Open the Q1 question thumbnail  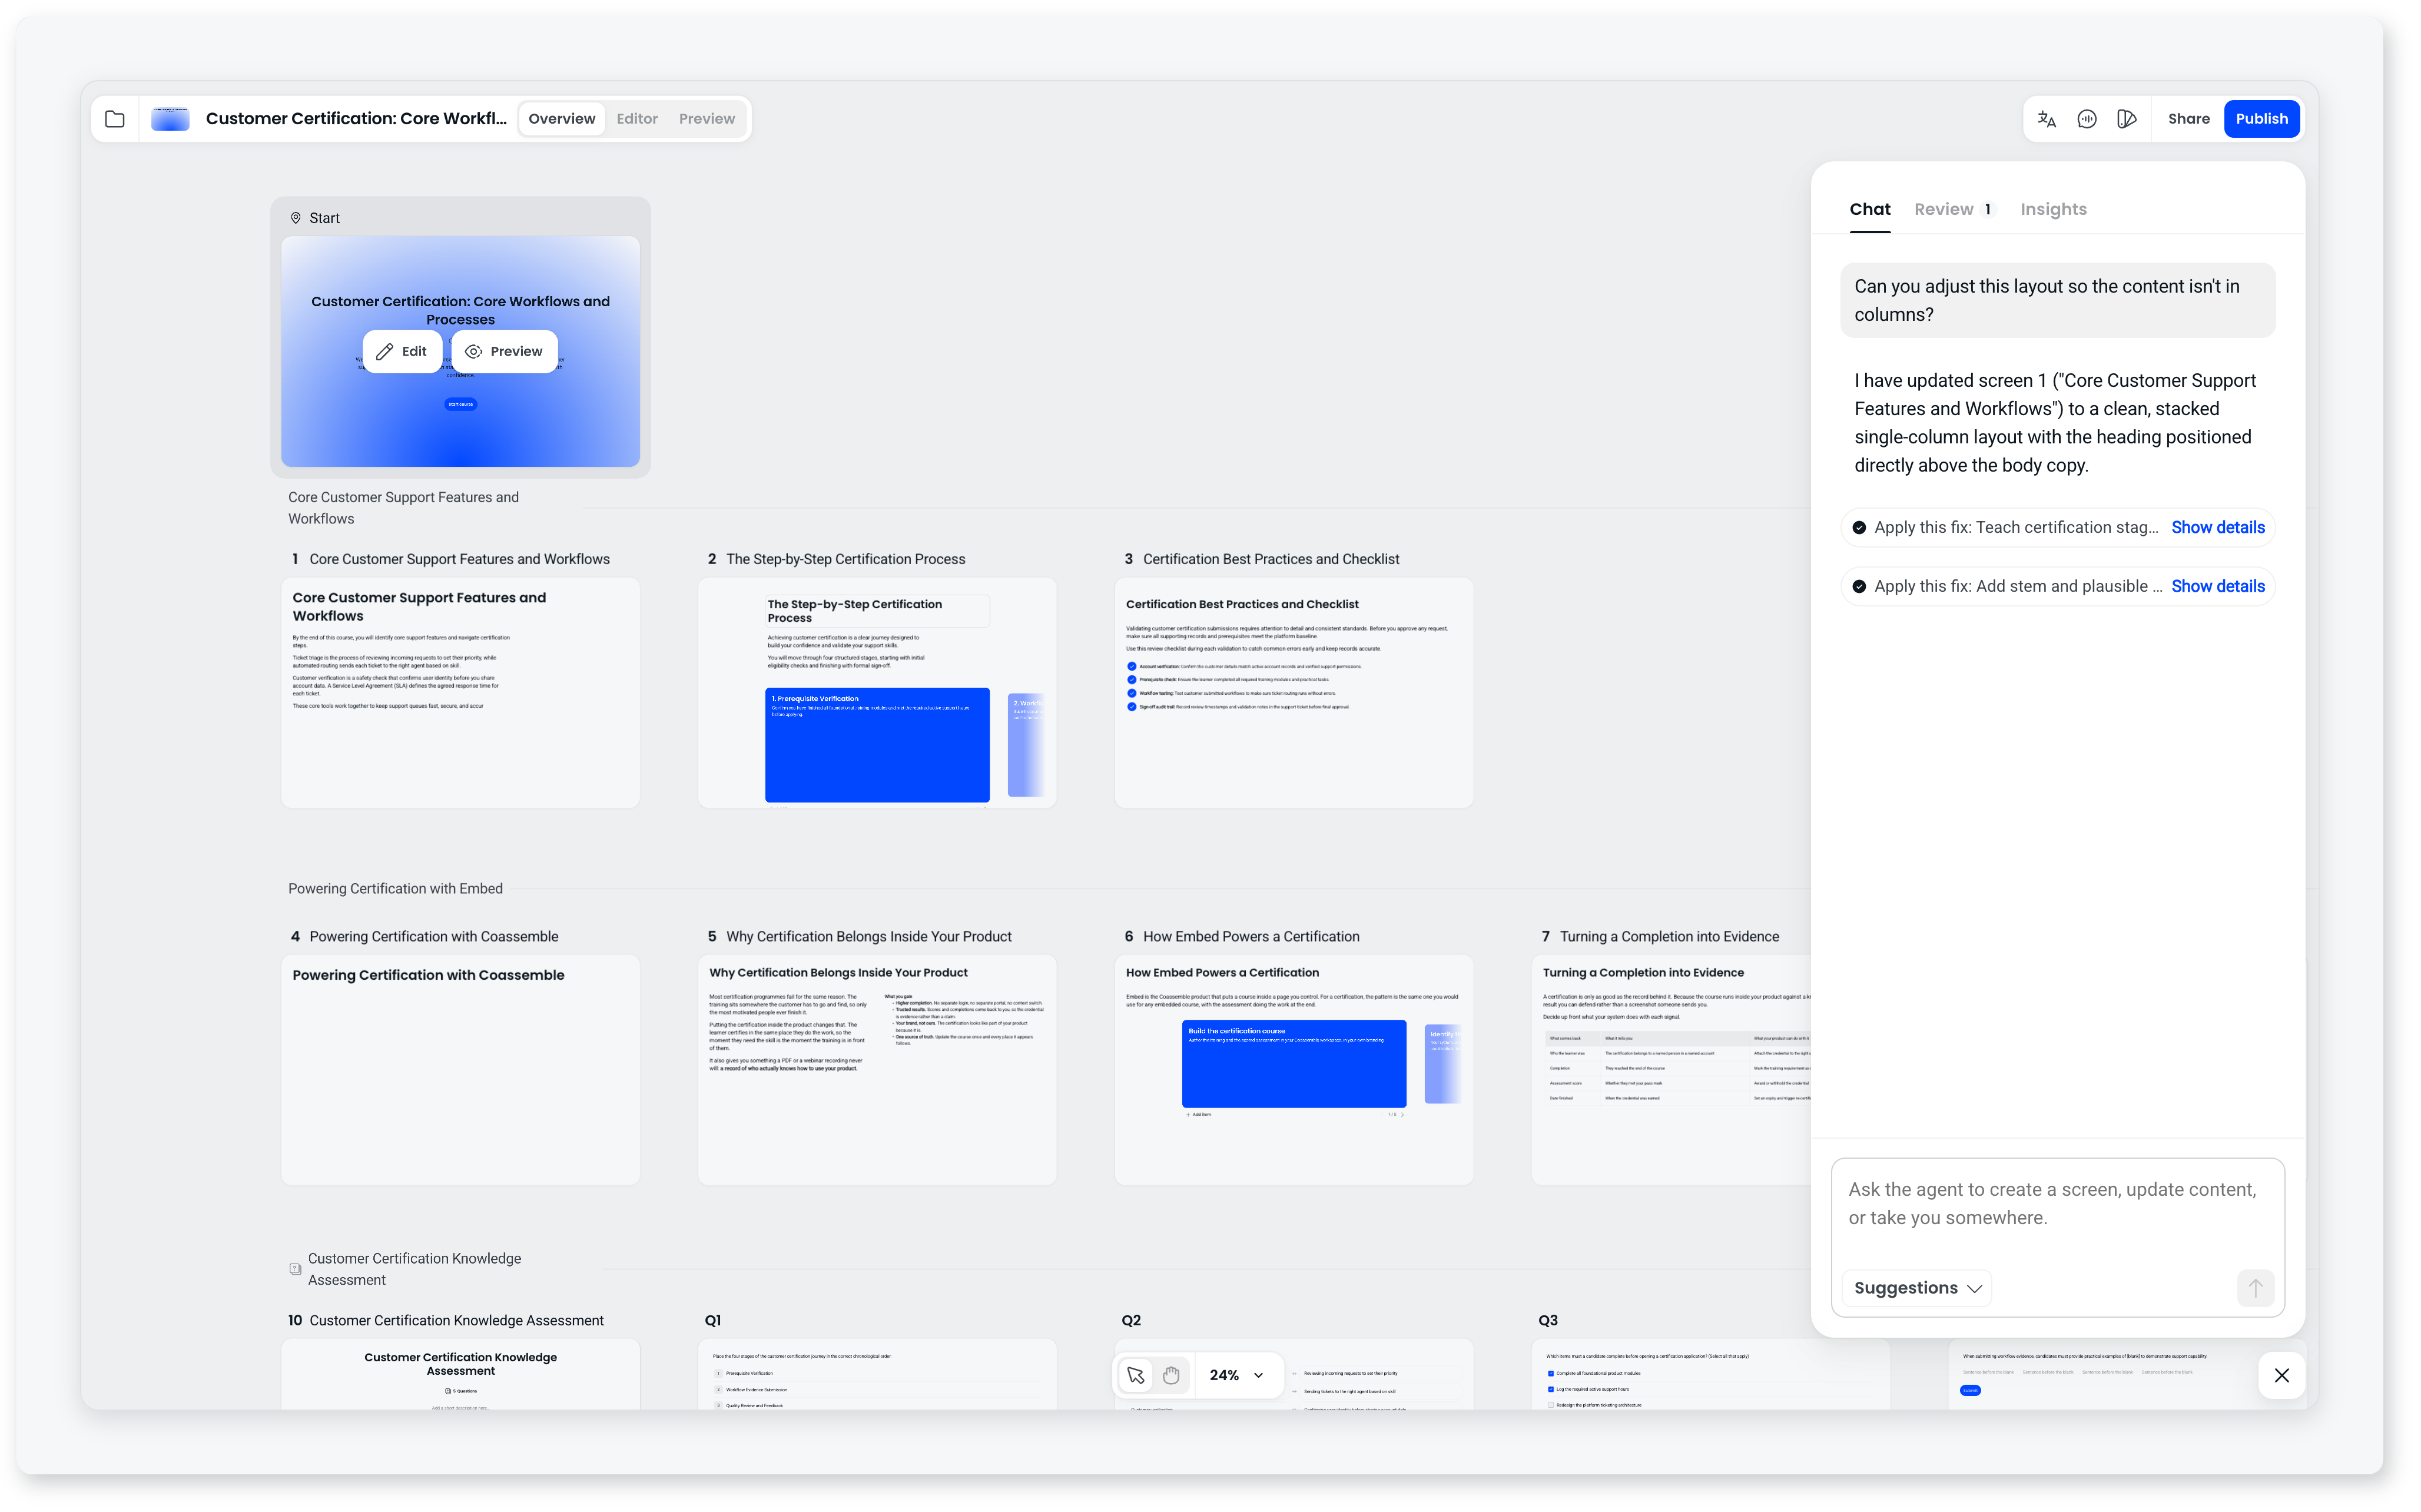[877, 1375]
